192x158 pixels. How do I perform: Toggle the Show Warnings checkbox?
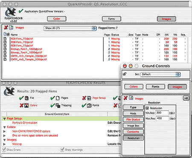(62, 149)
